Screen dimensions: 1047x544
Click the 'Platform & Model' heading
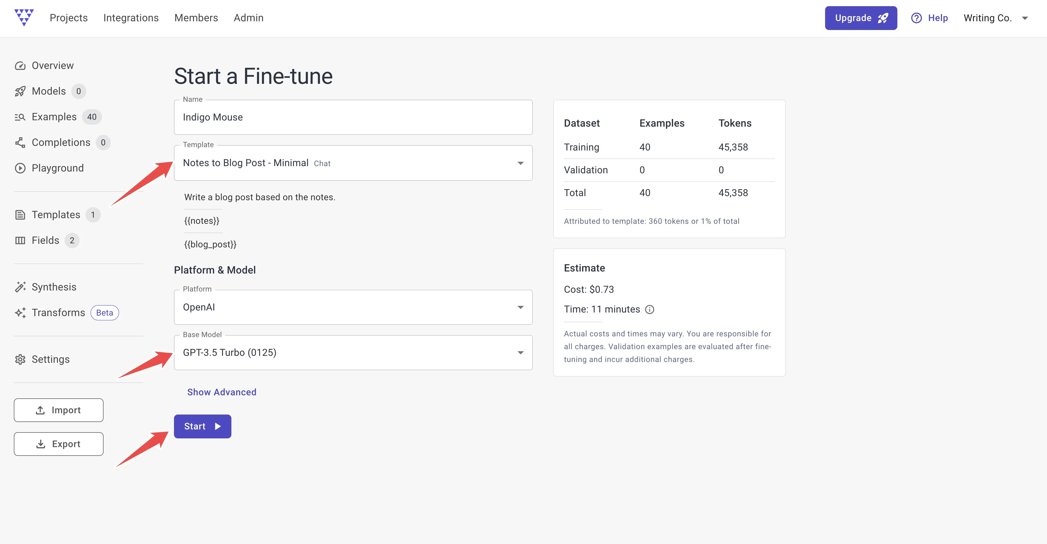click(x=215, y=270)
